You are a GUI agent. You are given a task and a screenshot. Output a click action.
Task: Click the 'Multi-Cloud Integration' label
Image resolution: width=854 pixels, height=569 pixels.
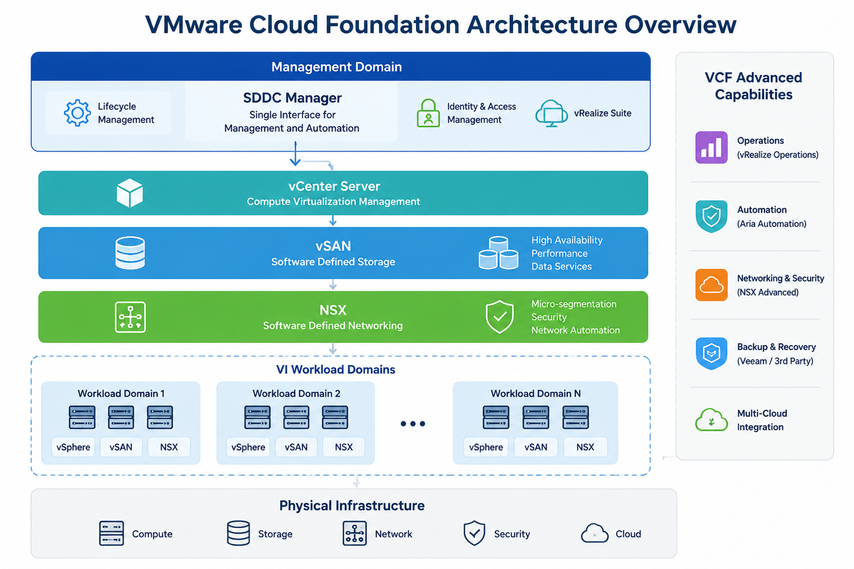[762, 420]
